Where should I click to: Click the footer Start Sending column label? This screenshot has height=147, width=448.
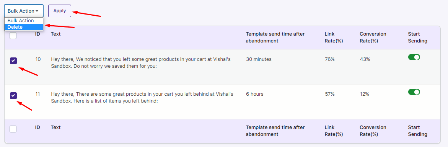tap(417, 131)
